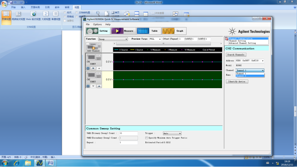Open the Options menu
The height and width of the screenshot is (167, 297).
[97, 24]
